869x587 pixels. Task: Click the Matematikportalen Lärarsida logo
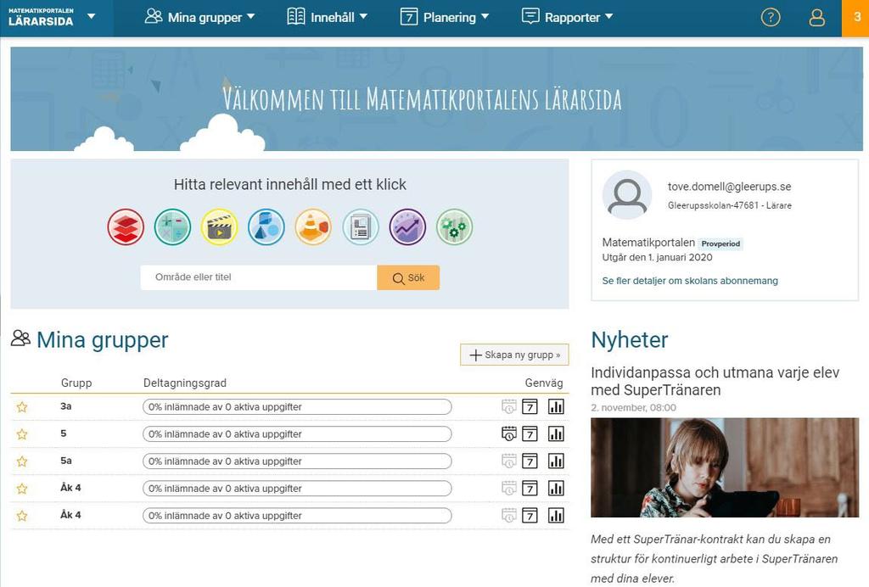(41, 18)
